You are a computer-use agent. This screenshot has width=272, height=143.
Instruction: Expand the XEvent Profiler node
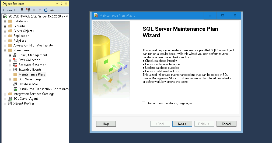tap(5, 104)
